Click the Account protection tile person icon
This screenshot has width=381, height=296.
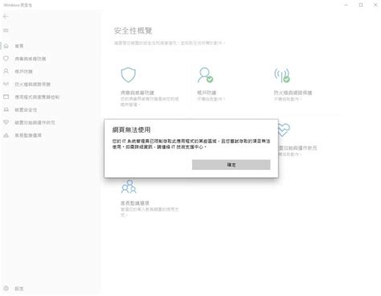205,75
